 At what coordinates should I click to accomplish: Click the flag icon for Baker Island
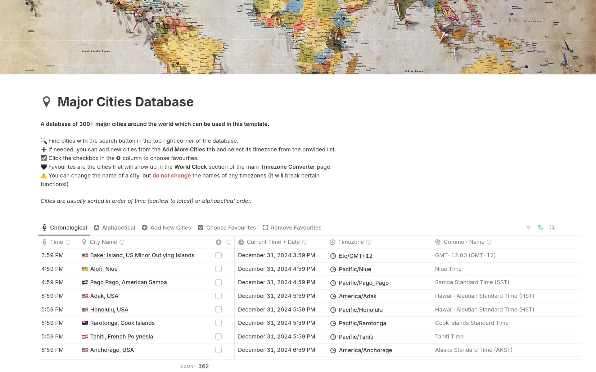click(x=85, y=255)
